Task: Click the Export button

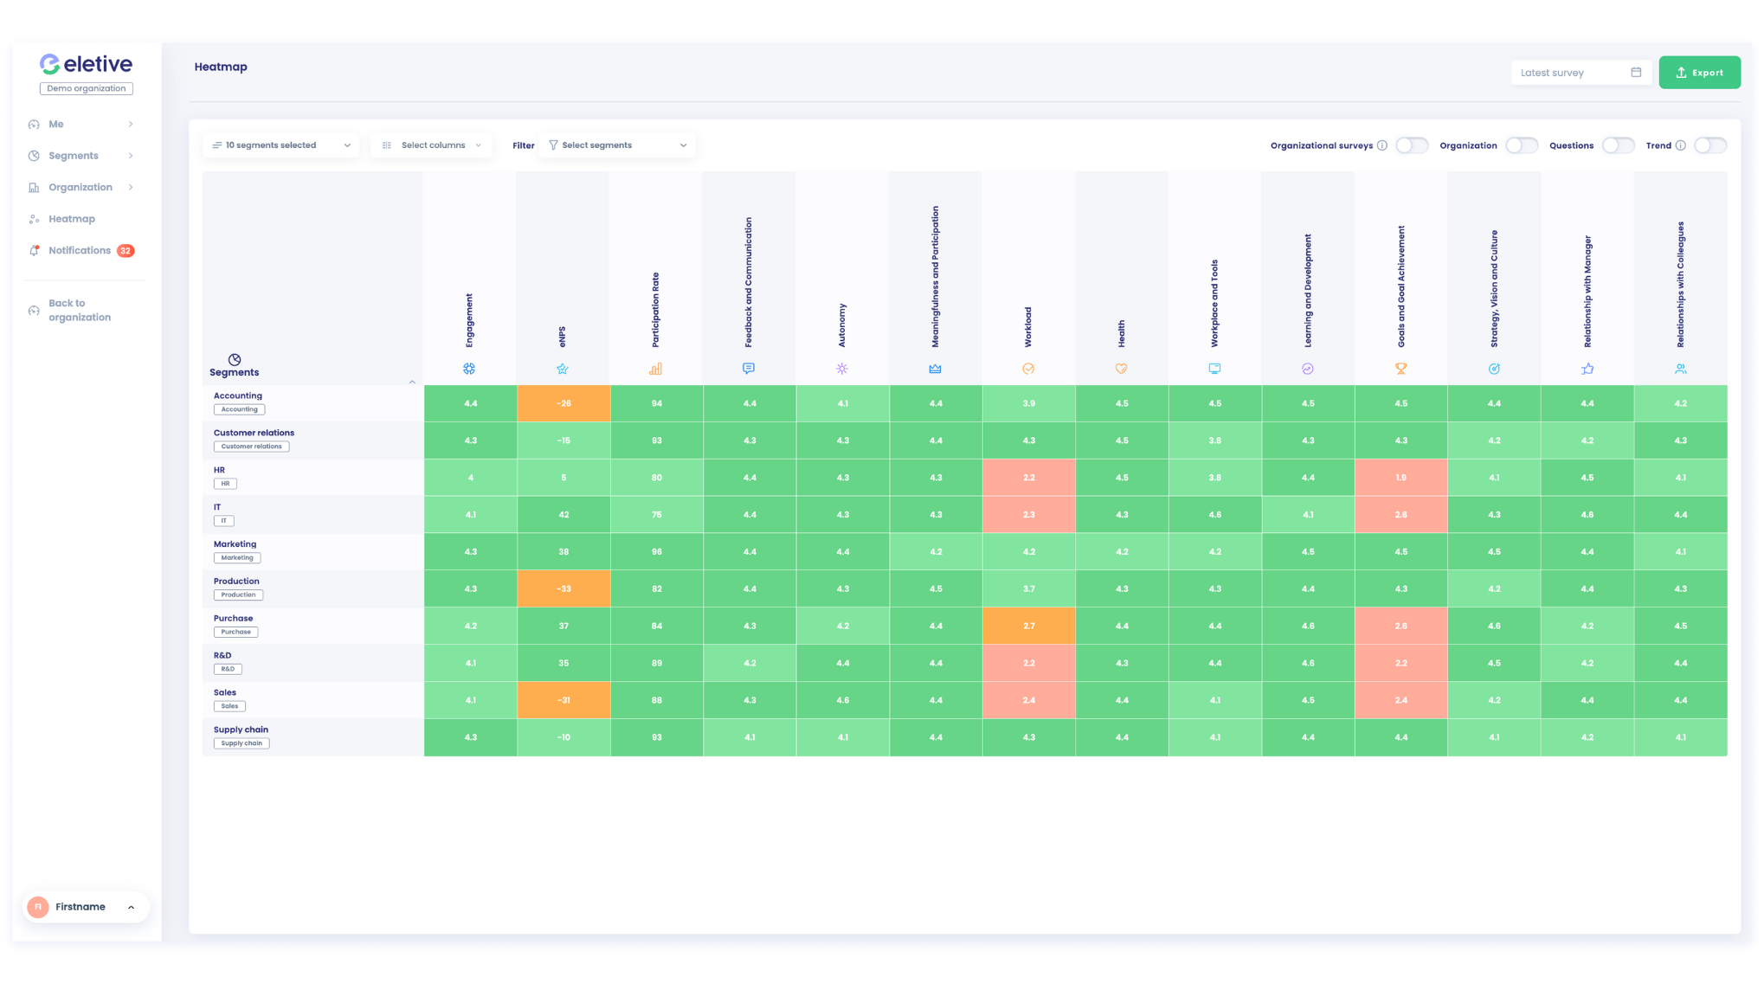Action: pyautogui.click(x=1698, y=72)
